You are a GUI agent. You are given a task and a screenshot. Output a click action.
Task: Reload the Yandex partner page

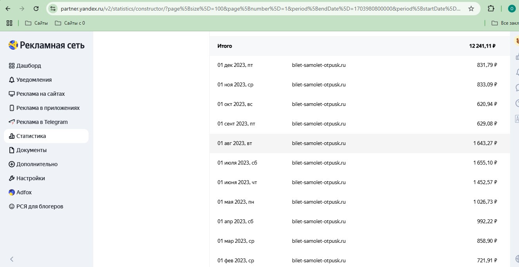(36, 9)
